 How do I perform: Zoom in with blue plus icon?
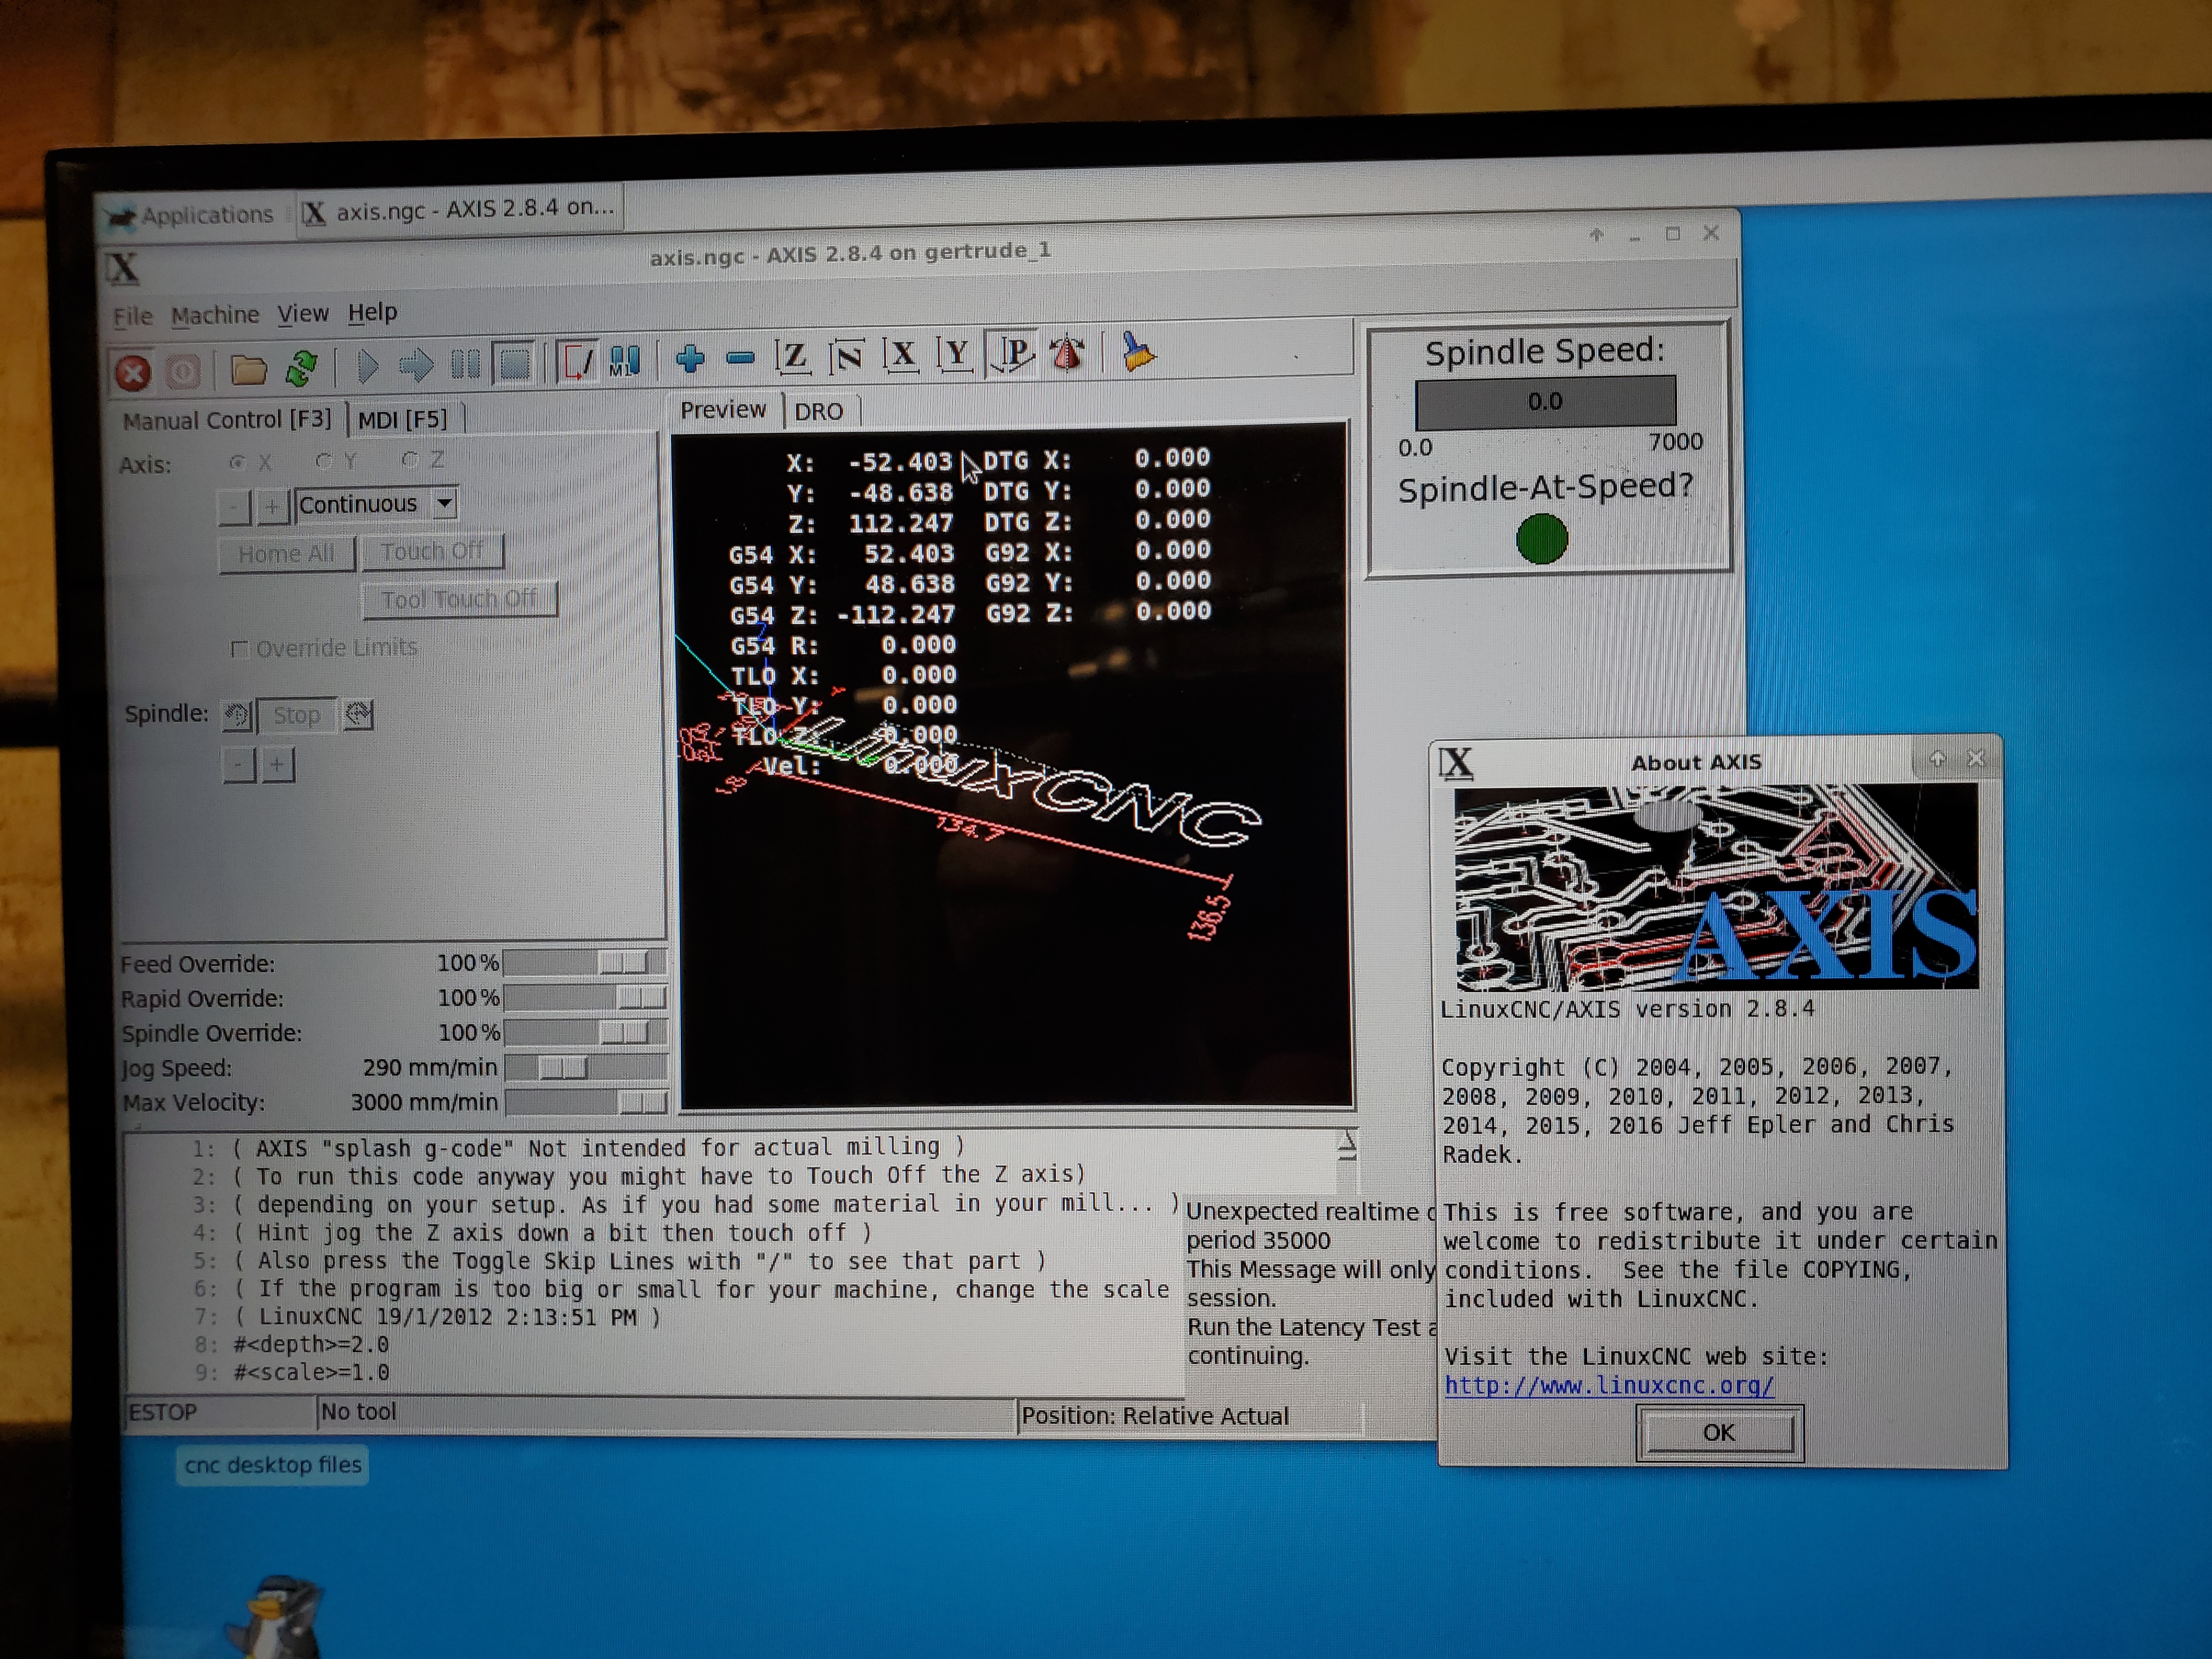(x=690, y=358)
